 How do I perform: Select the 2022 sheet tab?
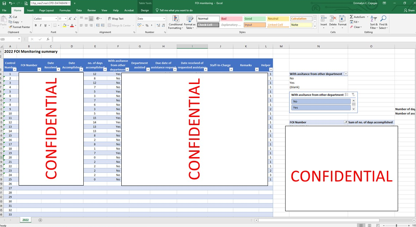[25, 220]
